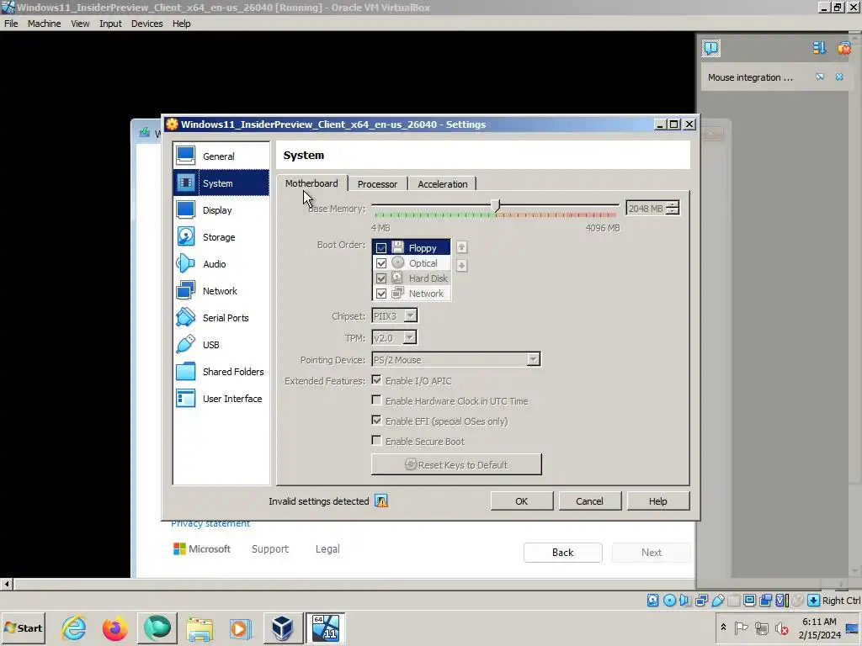Image resolution: width=862 pixels, height=646 pixels.
Task: Move boot item down arrow
Action: pyautogui.click(x=461, y=266)
